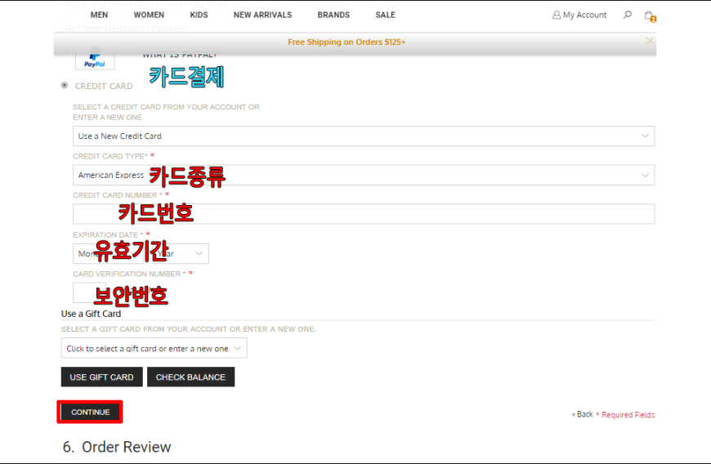Click the CHECK BALANCE button
Screen dimensions: 711x464
(190, 377)
